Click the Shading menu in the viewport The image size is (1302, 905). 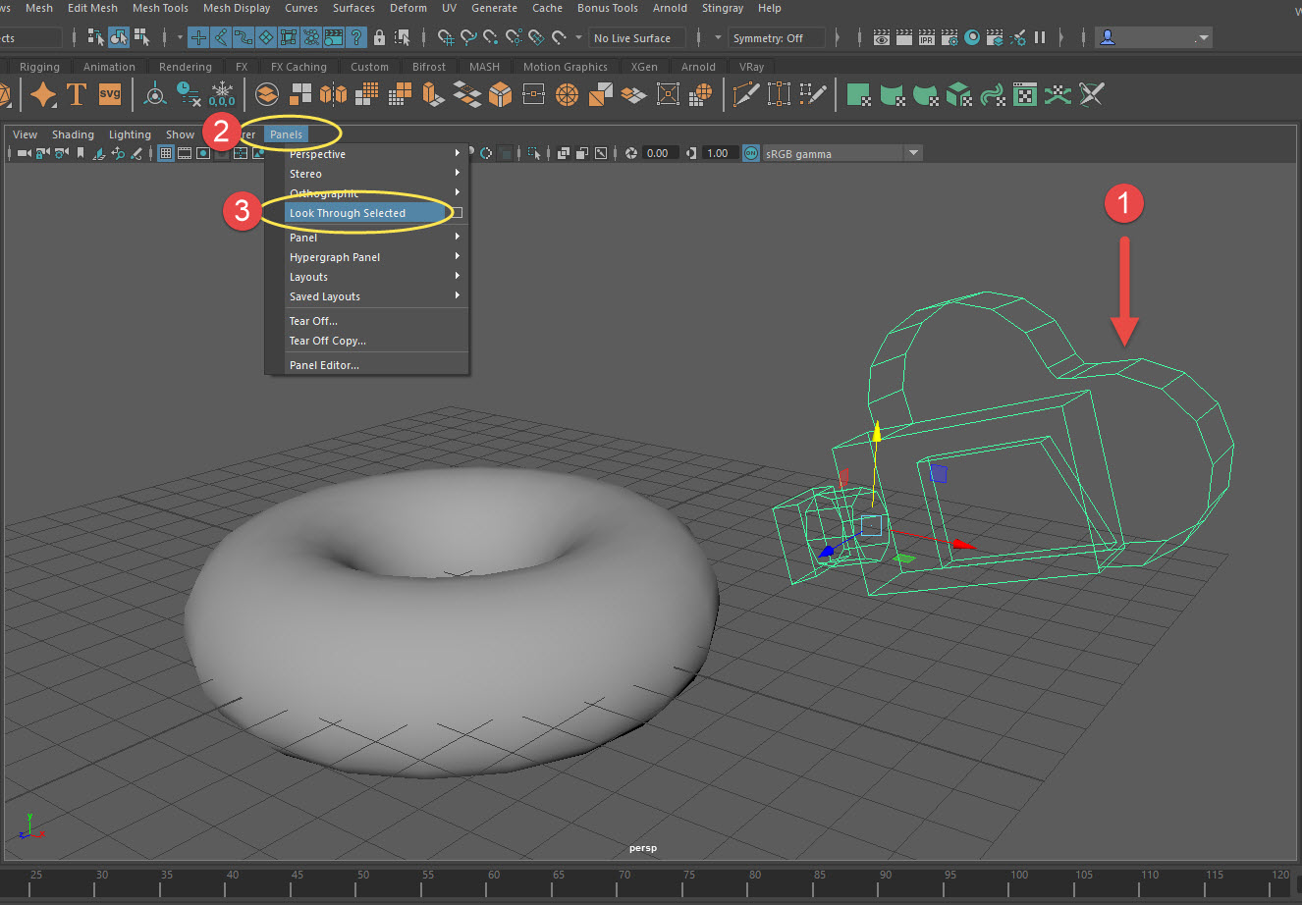(73, 134)
